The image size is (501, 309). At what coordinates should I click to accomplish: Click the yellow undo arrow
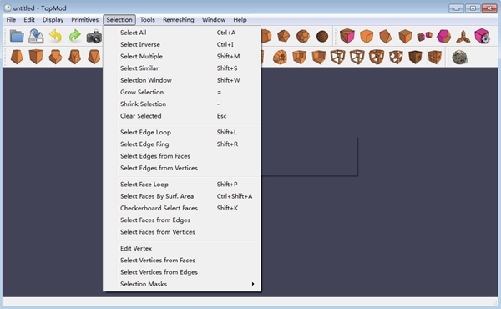[56, 36]
